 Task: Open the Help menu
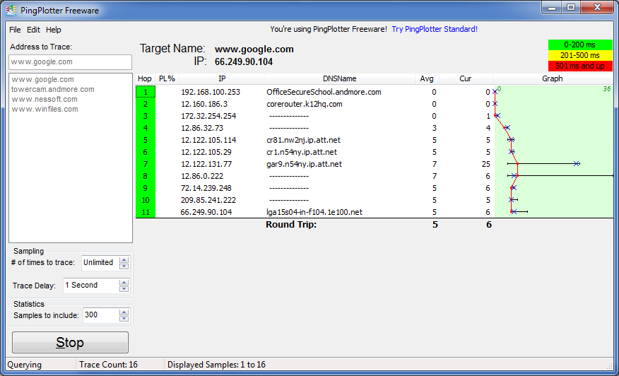coord(54,30)
